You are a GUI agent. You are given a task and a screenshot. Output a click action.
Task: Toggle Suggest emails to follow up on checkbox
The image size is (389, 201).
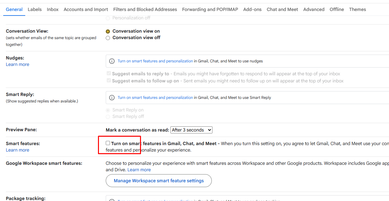point(109,81)
